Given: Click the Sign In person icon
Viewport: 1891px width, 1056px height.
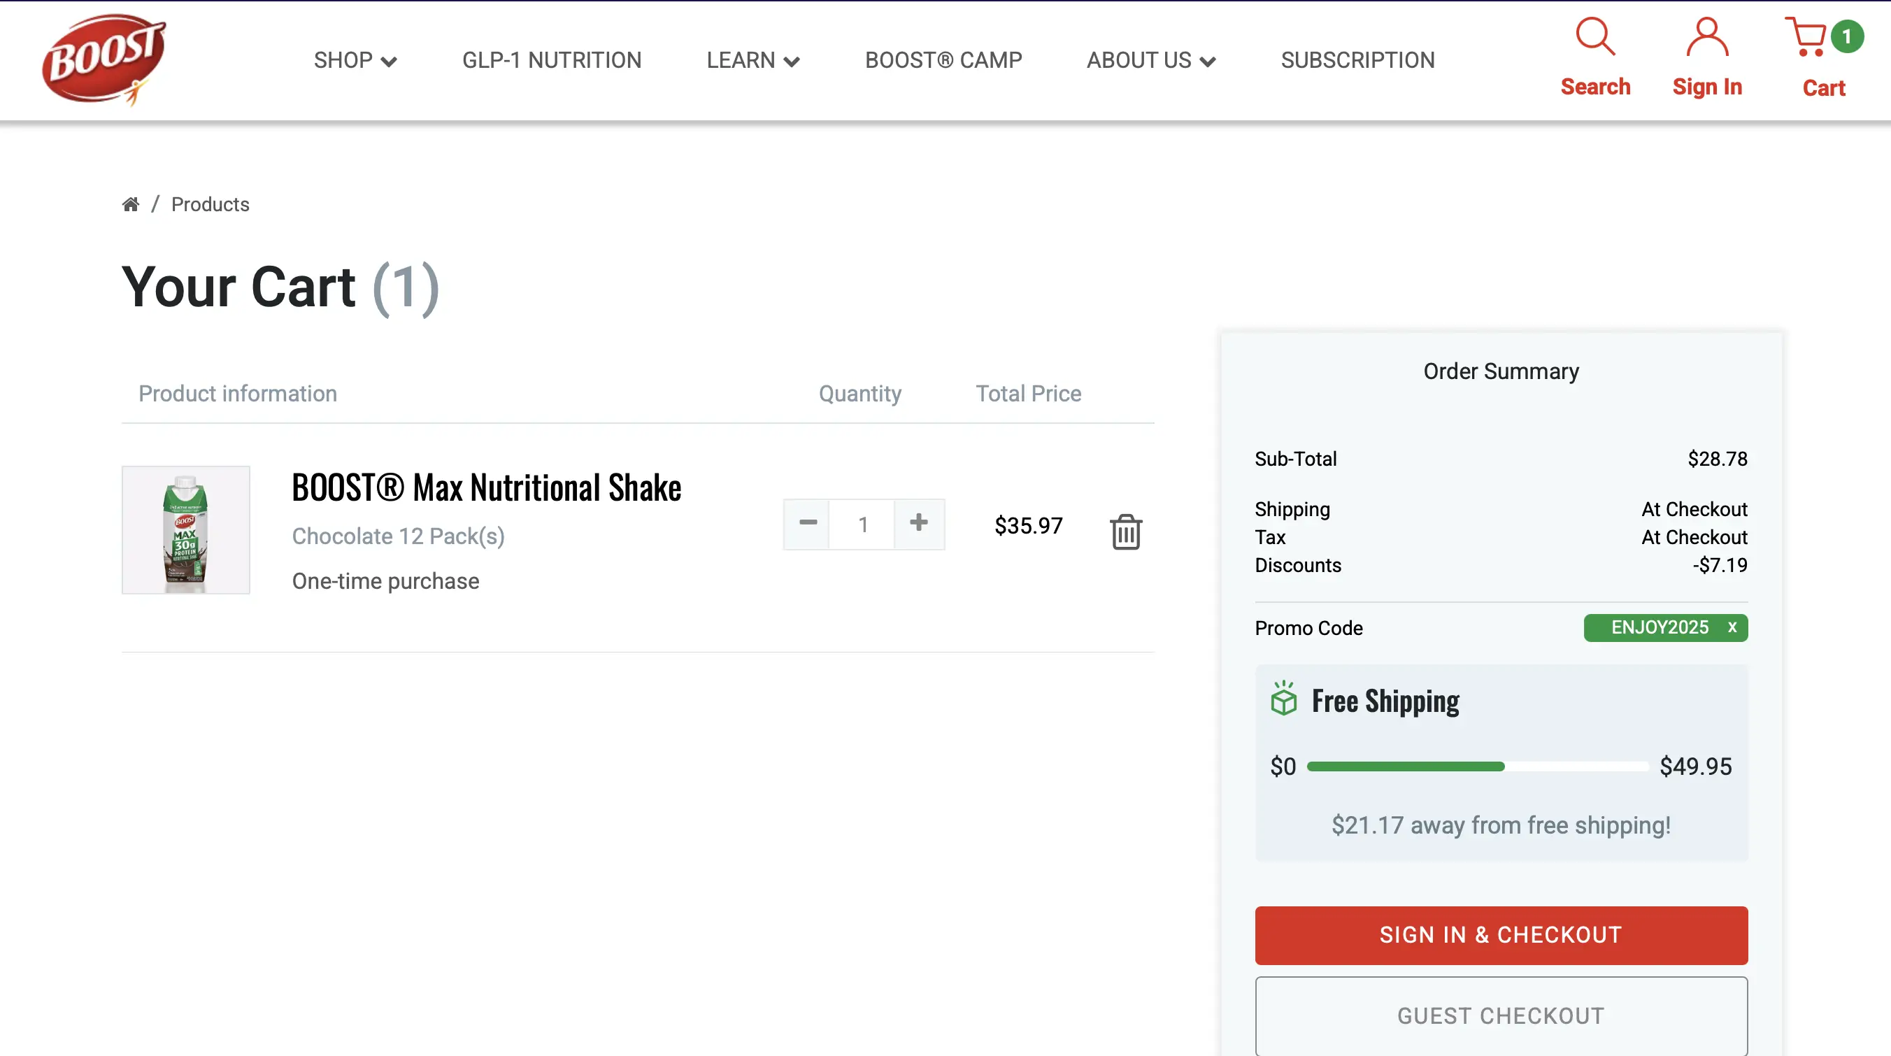Looking at the screenshot, I should point(1707,36).
